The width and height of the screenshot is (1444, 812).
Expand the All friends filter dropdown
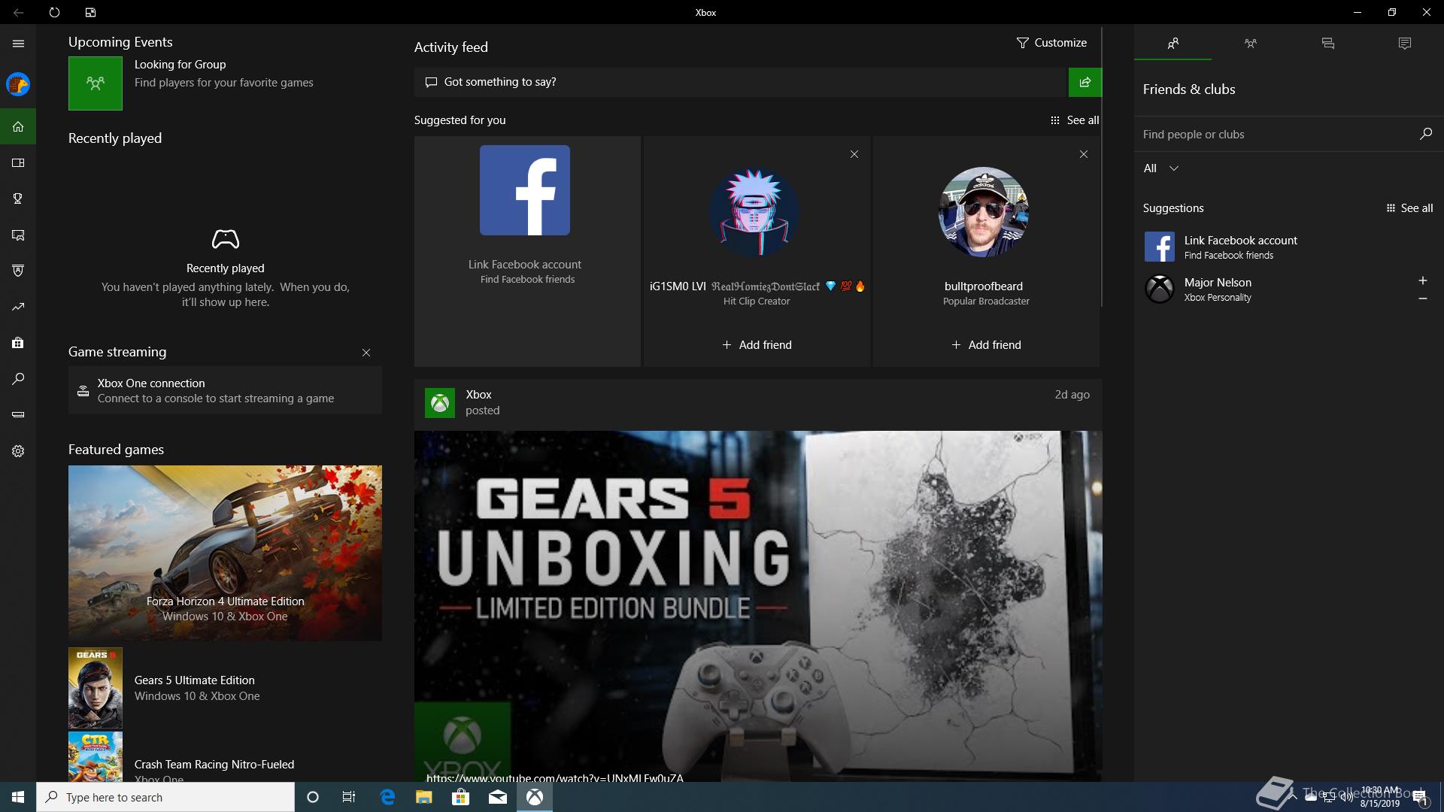tap(1161, 168)
